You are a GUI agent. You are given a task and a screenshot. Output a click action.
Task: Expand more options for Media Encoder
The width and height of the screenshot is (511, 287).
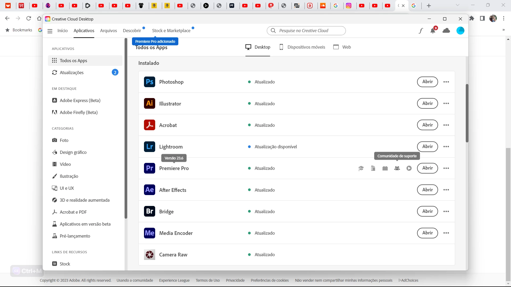coord(446,233)
